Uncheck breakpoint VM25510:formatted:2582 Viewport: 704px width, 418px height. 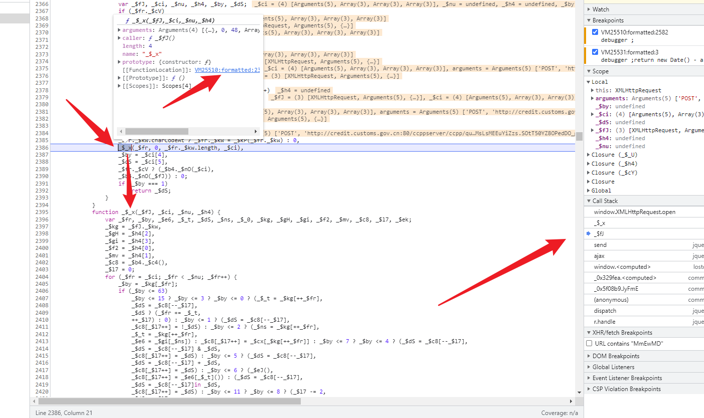595,32
